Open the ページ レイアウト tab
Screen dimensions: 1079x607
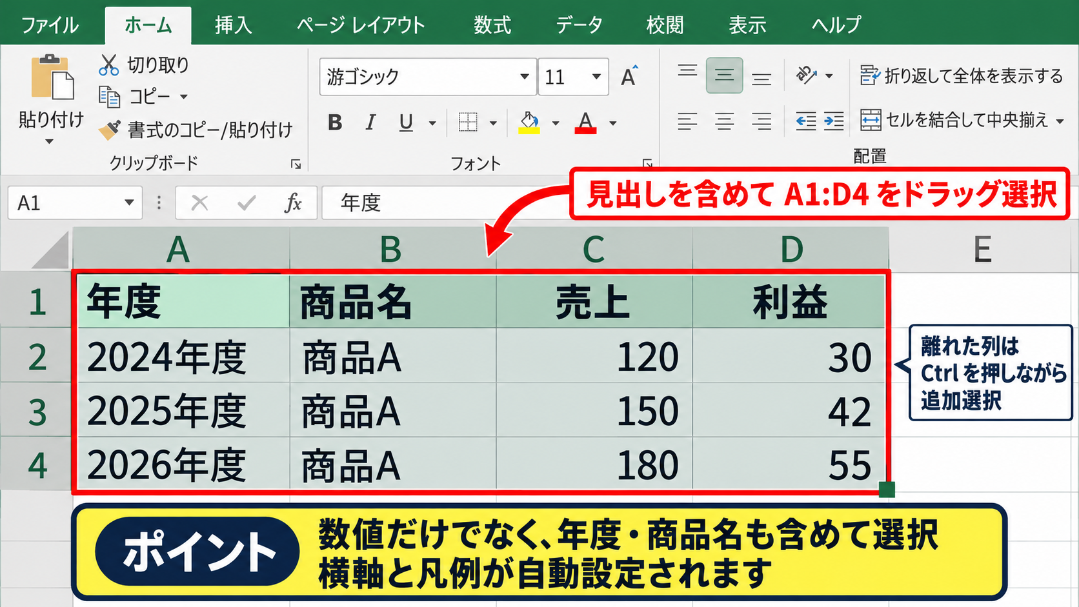click(x=361, y=25)
